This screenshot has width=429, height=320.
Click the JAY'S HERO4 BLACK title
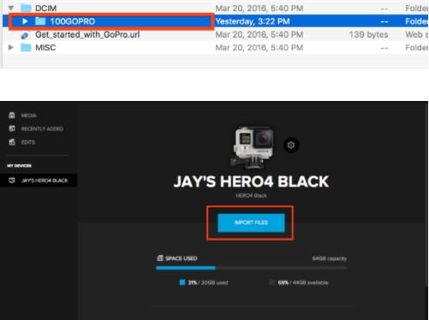coord(251,181)
